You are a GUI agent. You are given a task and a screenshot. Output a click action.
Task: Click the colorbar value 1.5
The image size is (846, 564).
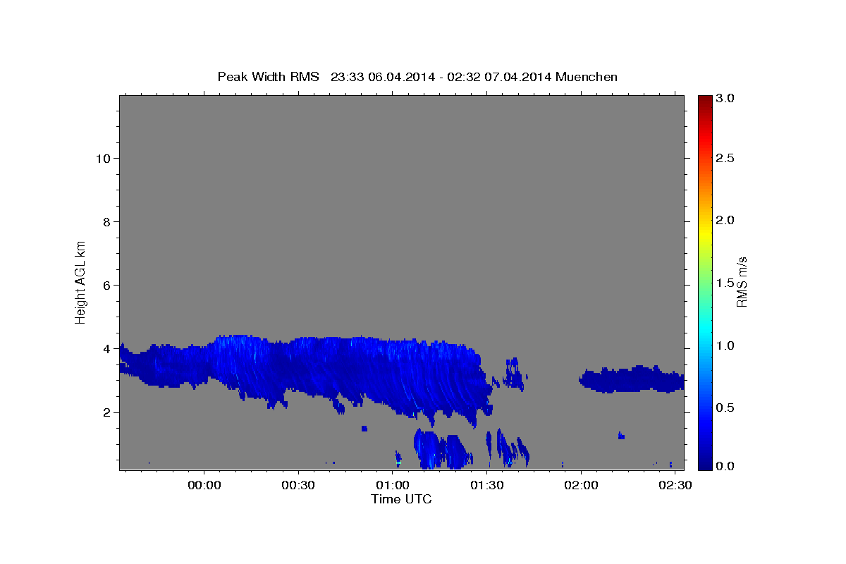725,283
